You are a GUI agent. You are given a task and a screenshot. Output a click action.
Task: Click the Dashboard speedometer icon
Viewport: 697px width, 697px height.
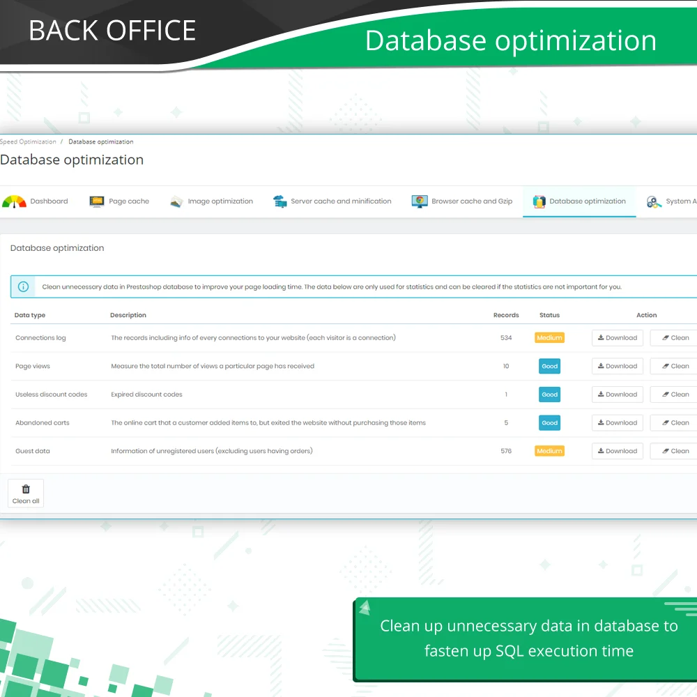(14, 201)
